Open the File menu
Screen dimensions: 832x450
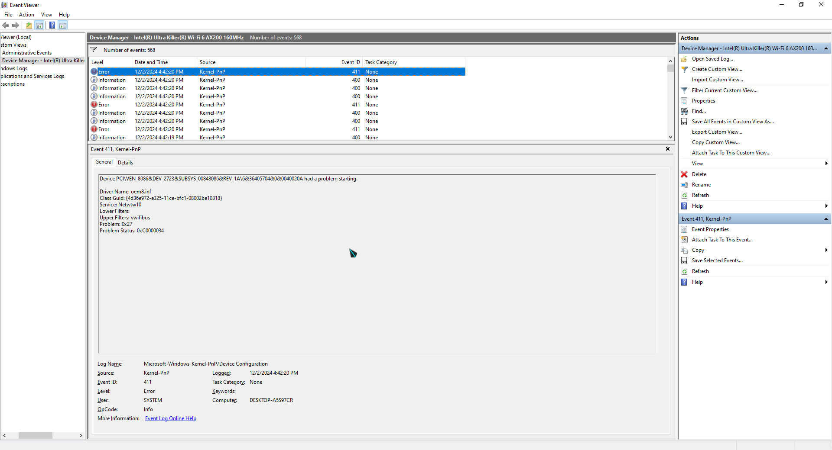pyautogui.click(x=8, y=15)
